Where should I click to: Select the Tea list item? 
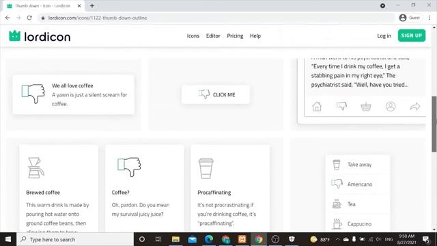358,204
